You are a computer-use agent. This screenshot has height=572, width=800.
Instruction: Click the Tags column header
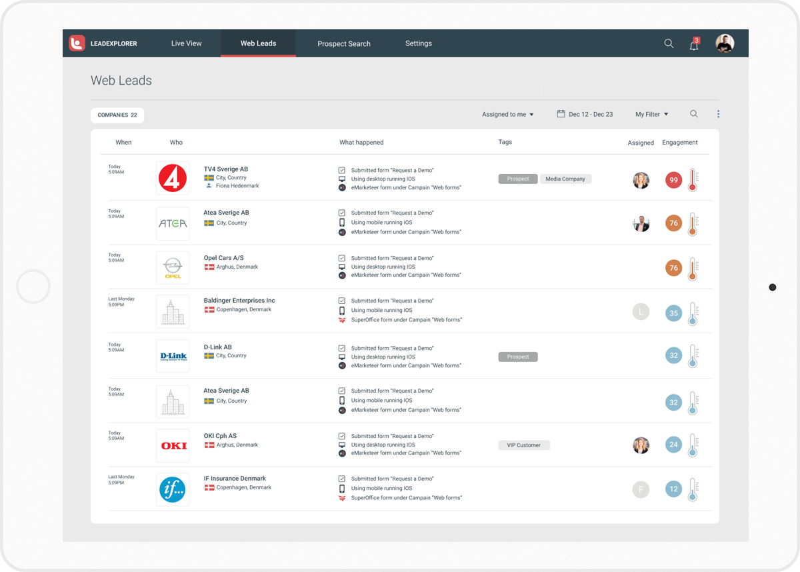(x=505, y=142)
